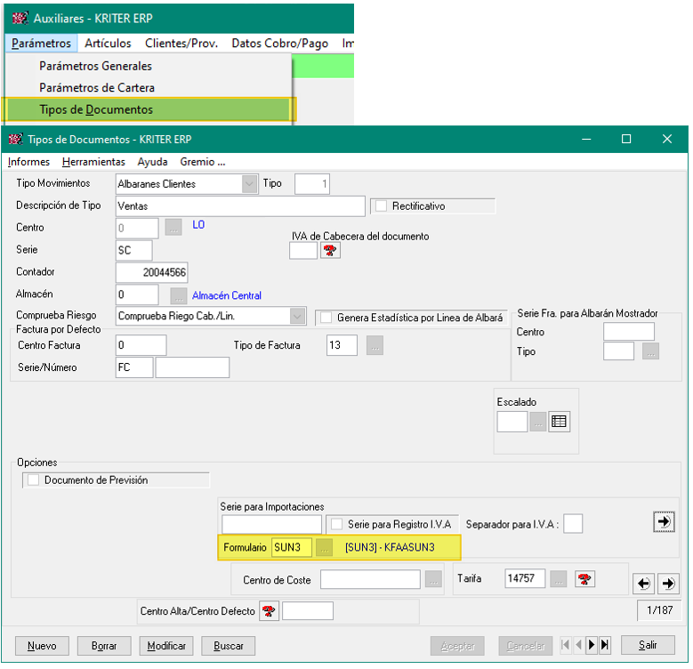This screenshot has width=693, height=669.
Task: Open the Parámetros menu
Action: (42, 43)
